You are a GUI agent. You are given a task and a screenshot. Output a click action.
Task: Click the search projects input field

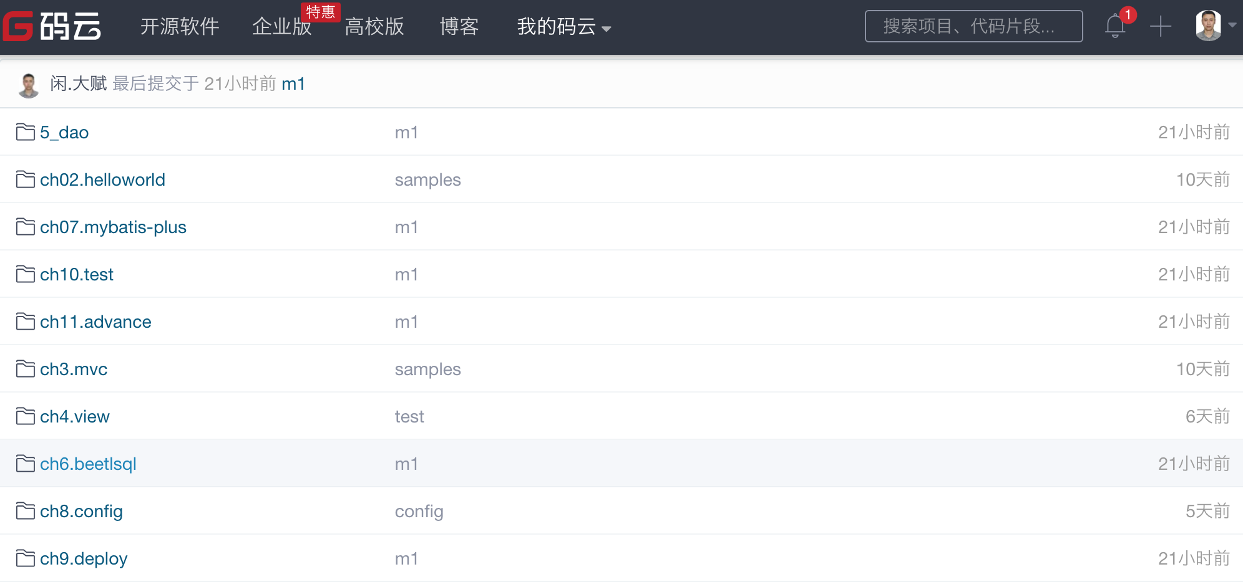tap(974, 26)
